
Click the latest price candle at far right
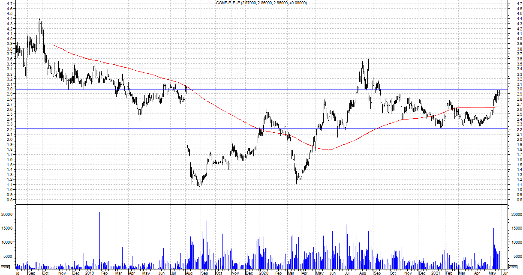pyautogui.click(x=499, y=93)
